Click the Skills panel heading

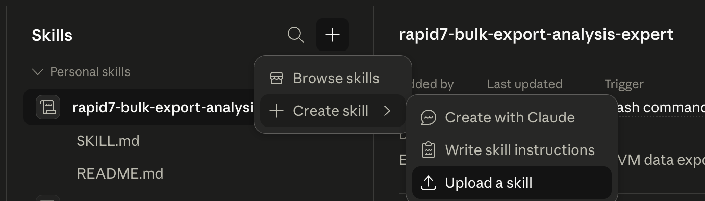52,35
